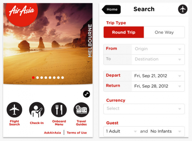The image size is (192, 141).
Task: Select the last carousel page dot
Action: pos(62,78)
